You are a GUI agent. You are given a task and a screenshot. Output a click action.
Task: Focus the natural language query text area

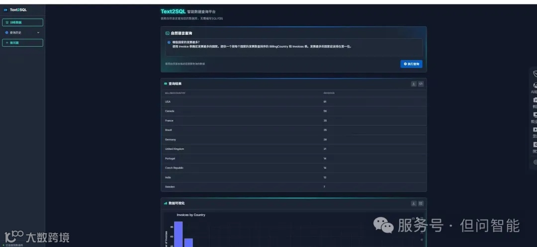(293, 47)
